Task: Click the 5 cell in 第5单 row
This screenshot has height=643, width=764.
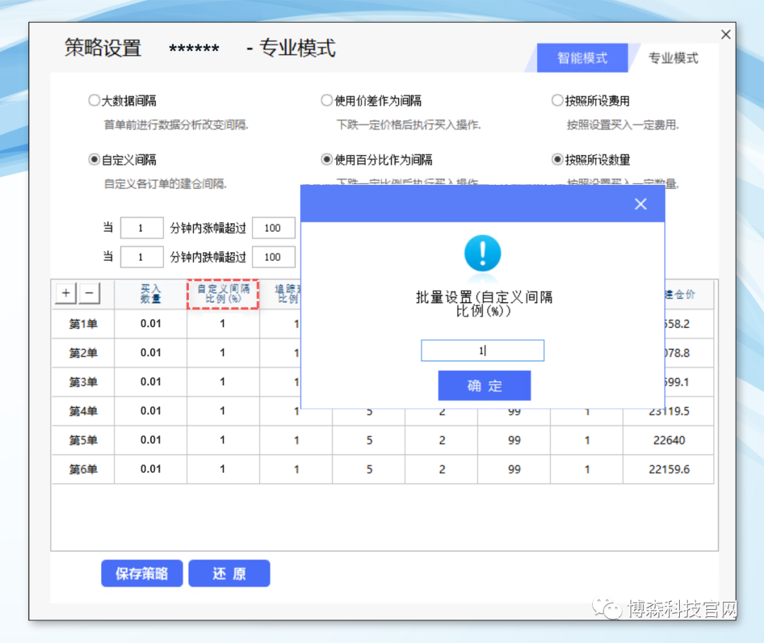Action: click(369, 440)
